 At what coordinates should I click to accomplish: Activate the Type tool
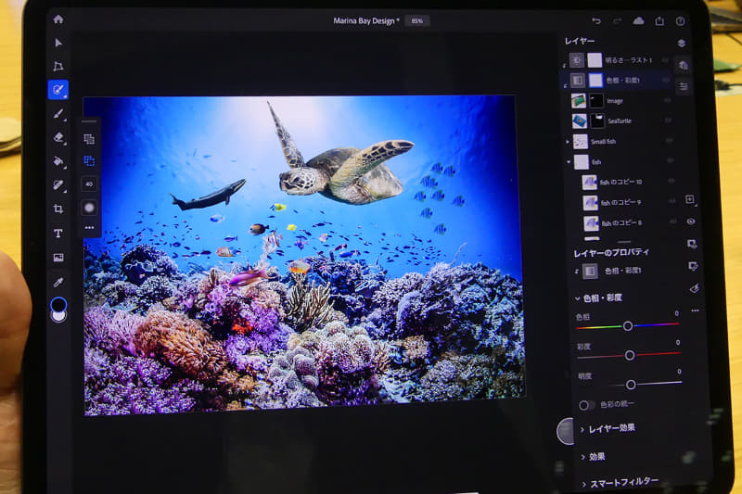pos(58,234)
